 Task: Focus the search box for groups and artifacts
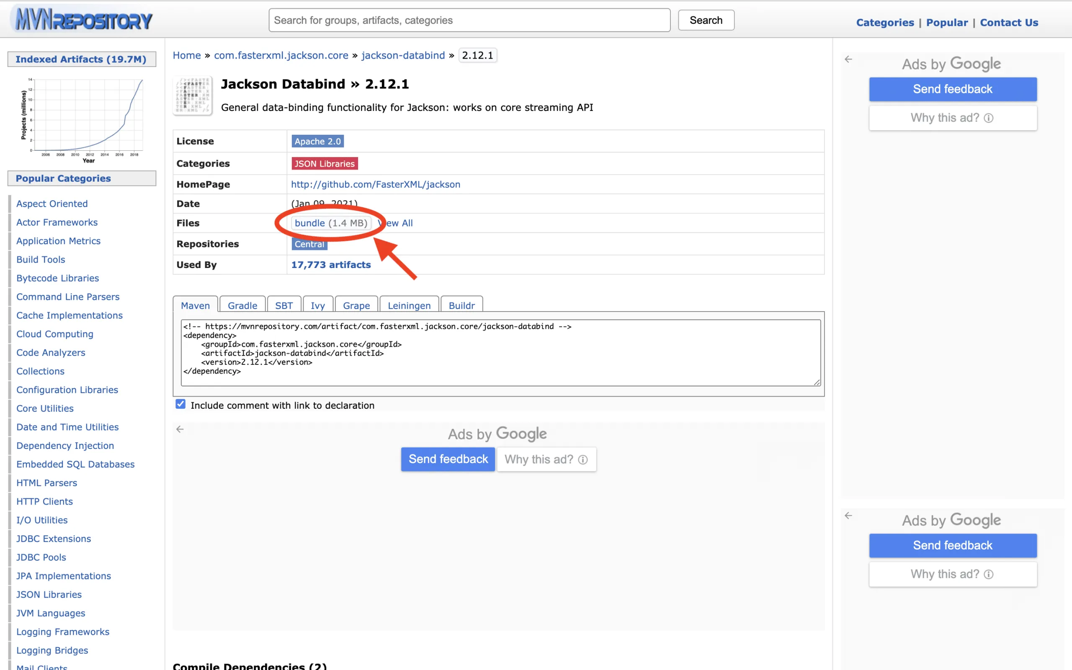point(469,21)
